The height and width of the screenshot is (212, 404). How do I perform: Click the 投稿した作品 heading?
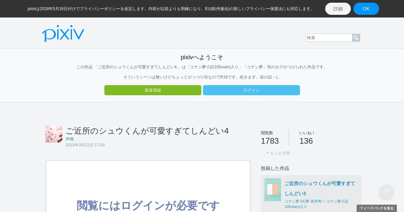pyautogui.click(x=275, y=168)
